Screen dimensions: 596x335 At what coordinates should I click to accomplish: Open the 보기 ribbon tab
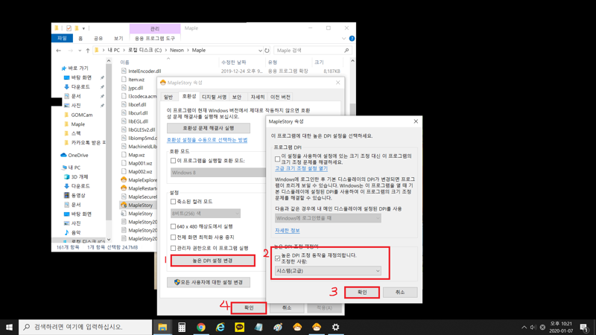(118, 39)
